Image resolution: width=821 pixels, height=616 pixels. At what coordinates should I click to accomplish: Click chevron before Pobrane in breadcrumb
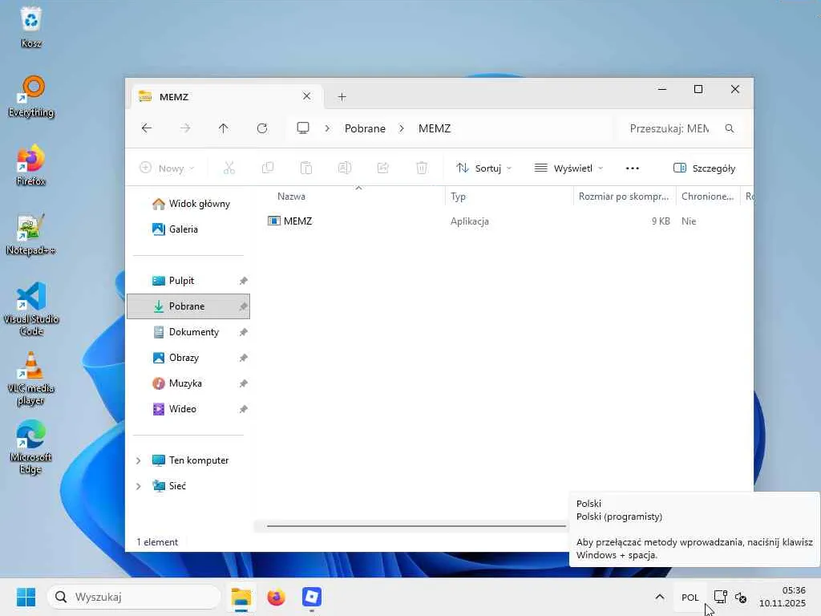[x=327, y=128]
